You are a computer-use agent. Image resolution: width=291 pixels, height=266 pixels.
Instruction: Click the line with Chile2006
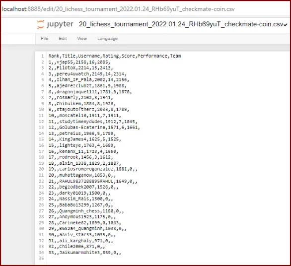coord(76,247)
